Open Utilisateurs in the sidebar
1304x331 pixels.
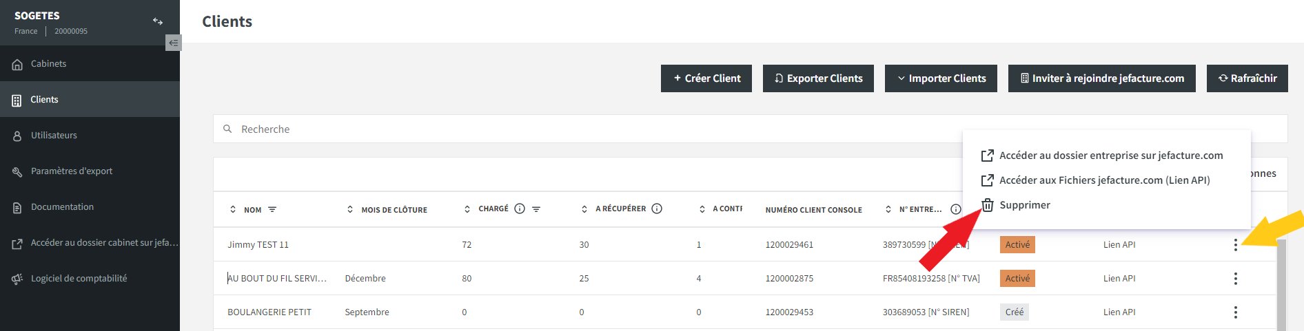pyautogui.click(x=90, y=135)
